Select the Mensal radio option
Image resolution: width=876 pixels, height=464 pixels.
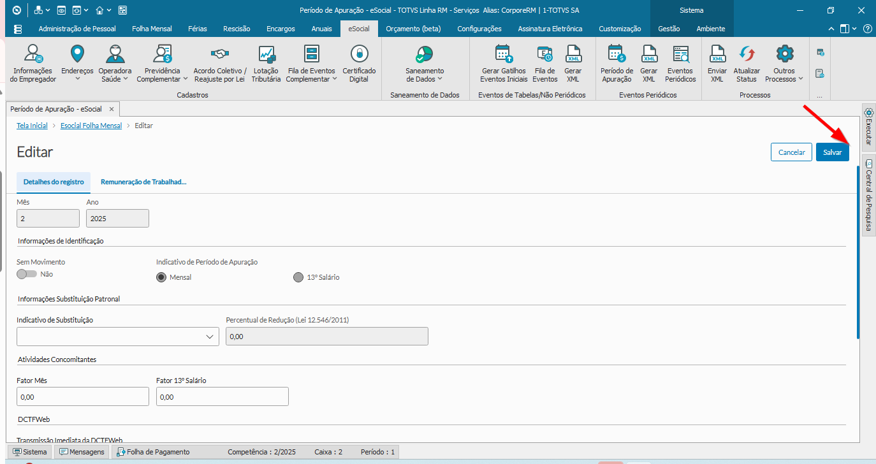(162, 277)
